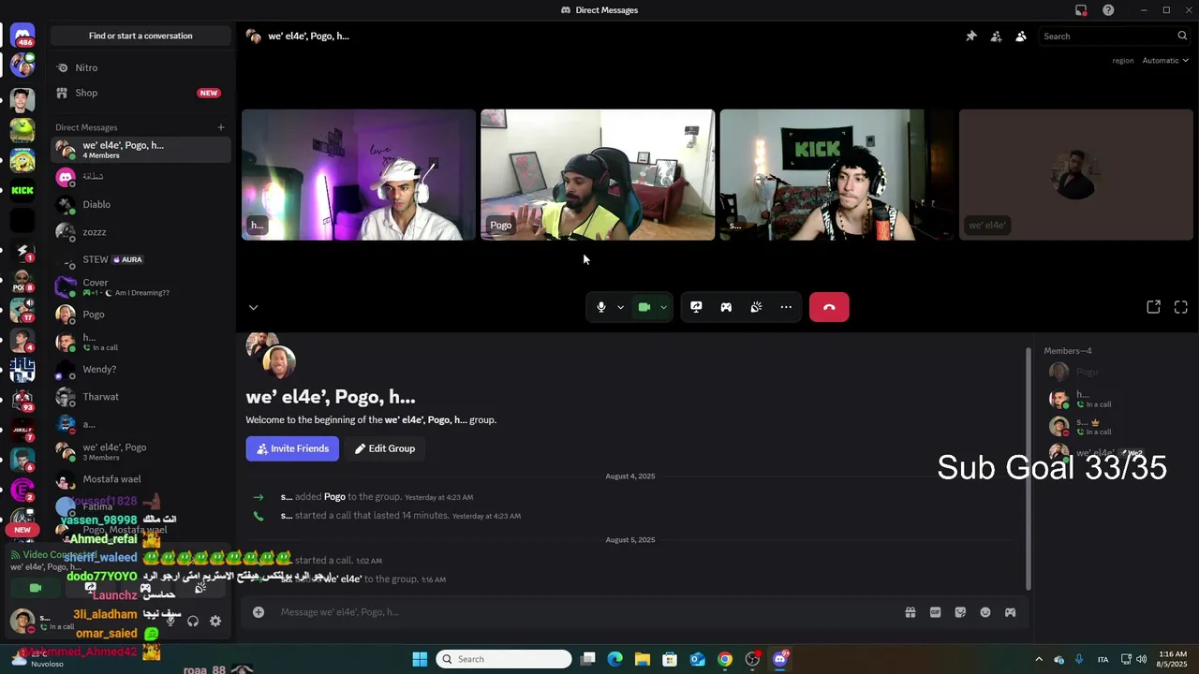Pop out the call window
The height and width of the screenshot is (674, 1199).
click(x=1154, y=307)
